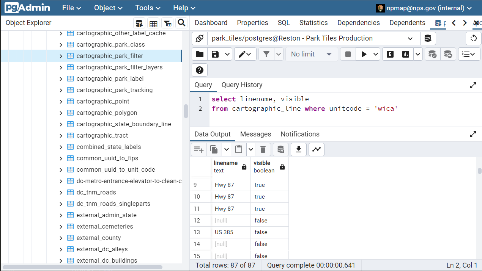This screenshot has width=482, height=271.
Task: Click the Save File disk icon
Action: 215,54
